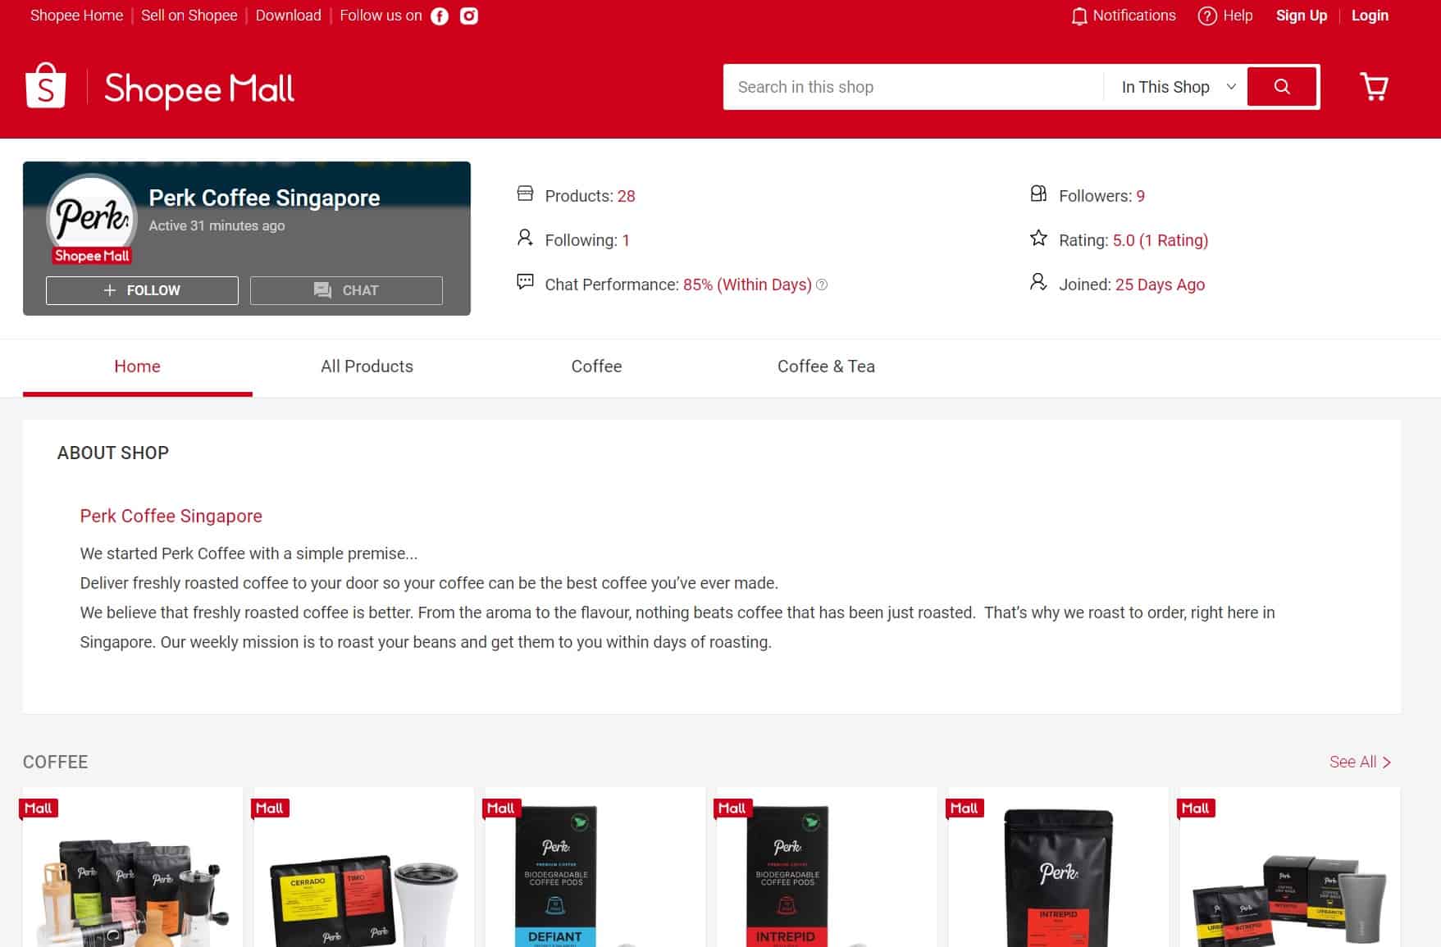Viewport: 1441px width, 947px height.
Task: Click the Notifications bell icon
Action: (1079, 16)
